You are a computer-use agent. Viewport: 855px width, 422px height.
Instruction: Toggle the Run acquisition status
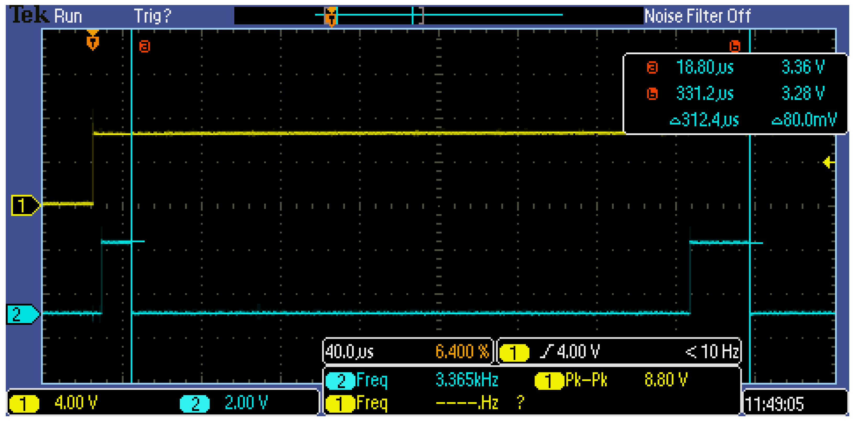click(68, 16)
